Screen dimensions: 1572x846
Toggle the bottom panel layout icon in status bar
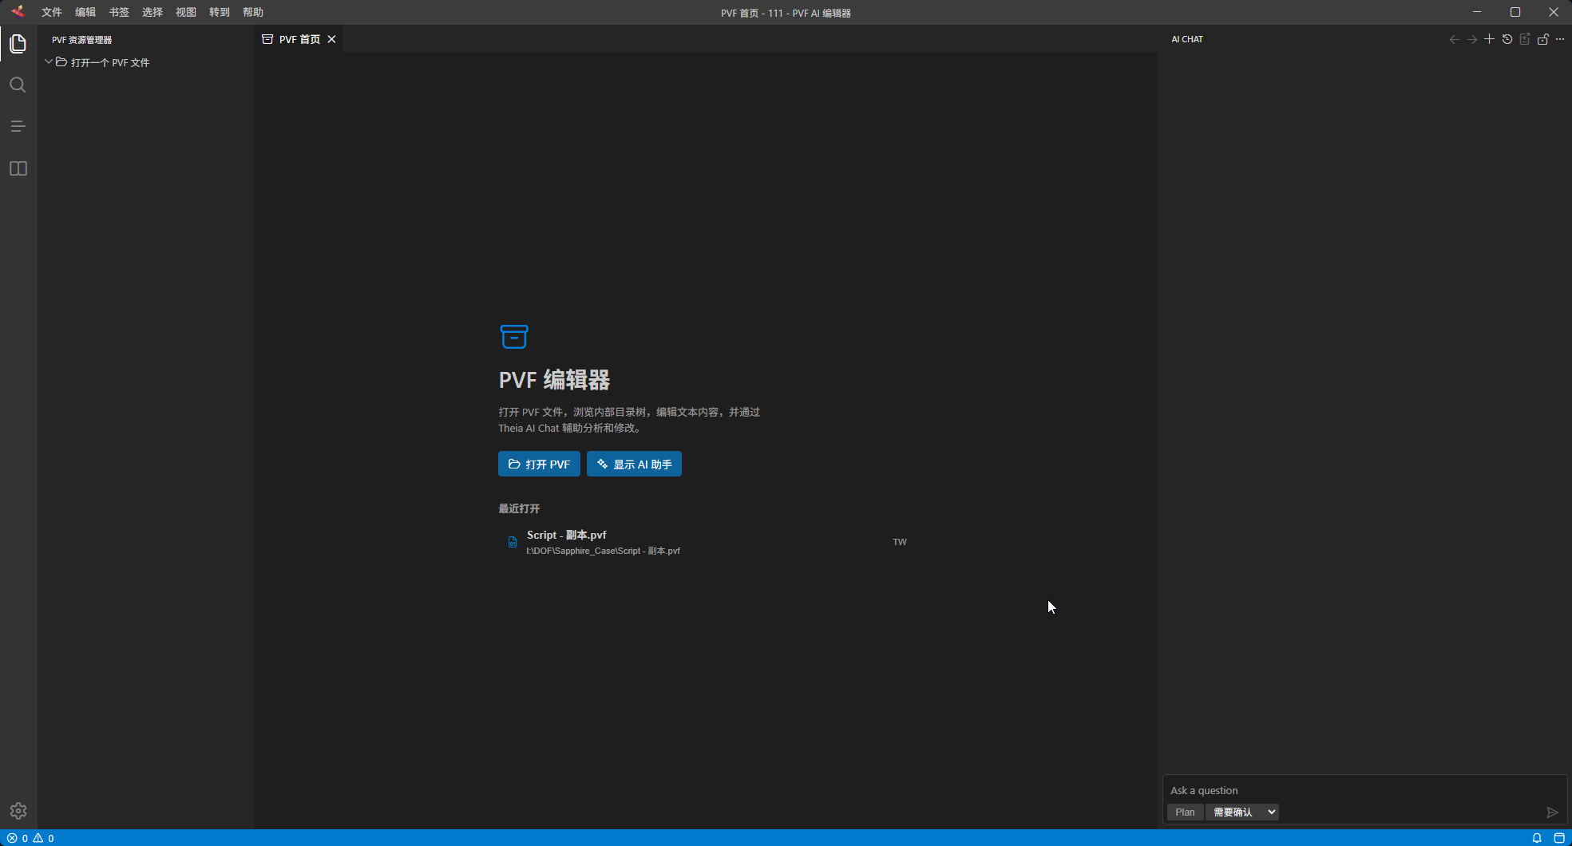click(x=1559, y=838)
